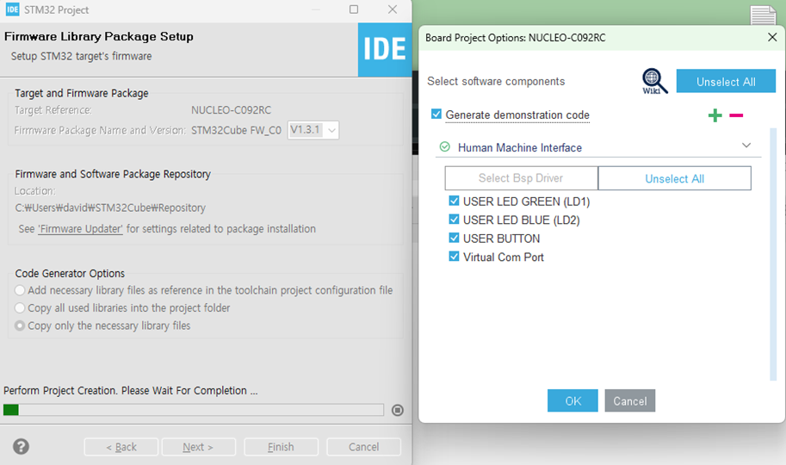Viewport: 786px width, 465px height.
Task: Click the Finish button in the wizard
Action: (282, 447)
